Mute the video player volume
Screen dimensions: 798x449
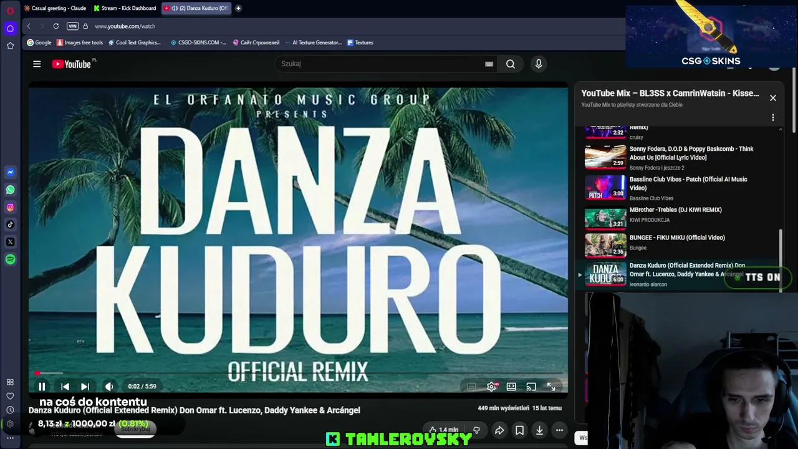coord(109,387)
